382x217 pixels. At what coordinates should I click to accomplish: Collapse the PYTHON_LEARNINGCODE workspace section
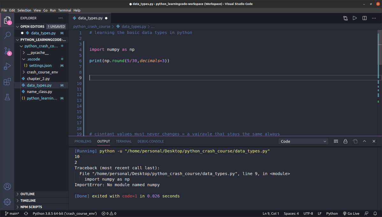pyautogui.click(x=41, y=40)
